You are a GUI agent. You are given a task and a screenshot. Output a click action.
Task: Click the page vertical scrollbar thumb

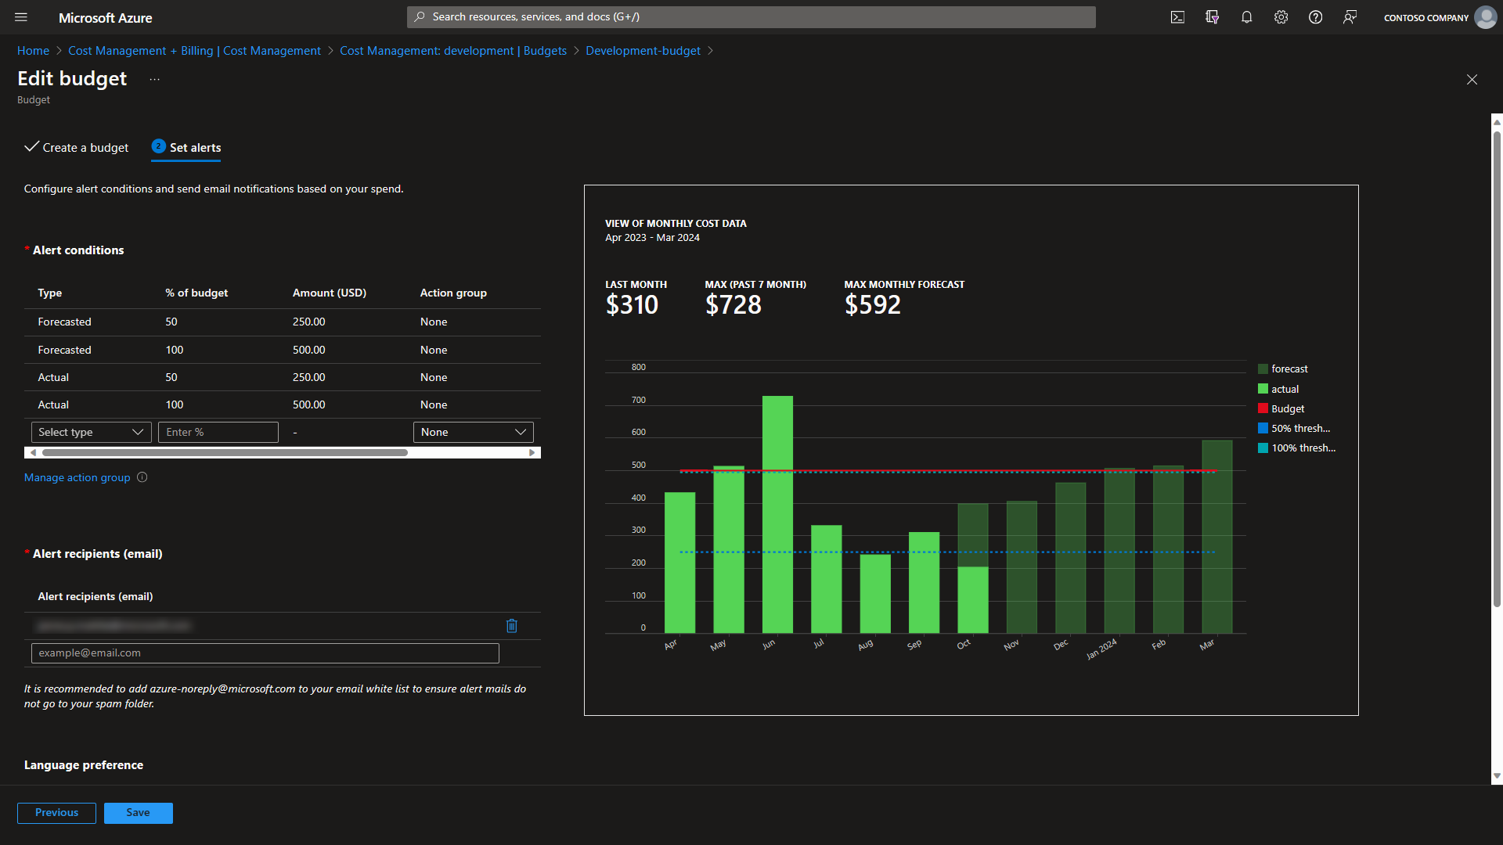pyautogui.click(x=1497, y=368)
